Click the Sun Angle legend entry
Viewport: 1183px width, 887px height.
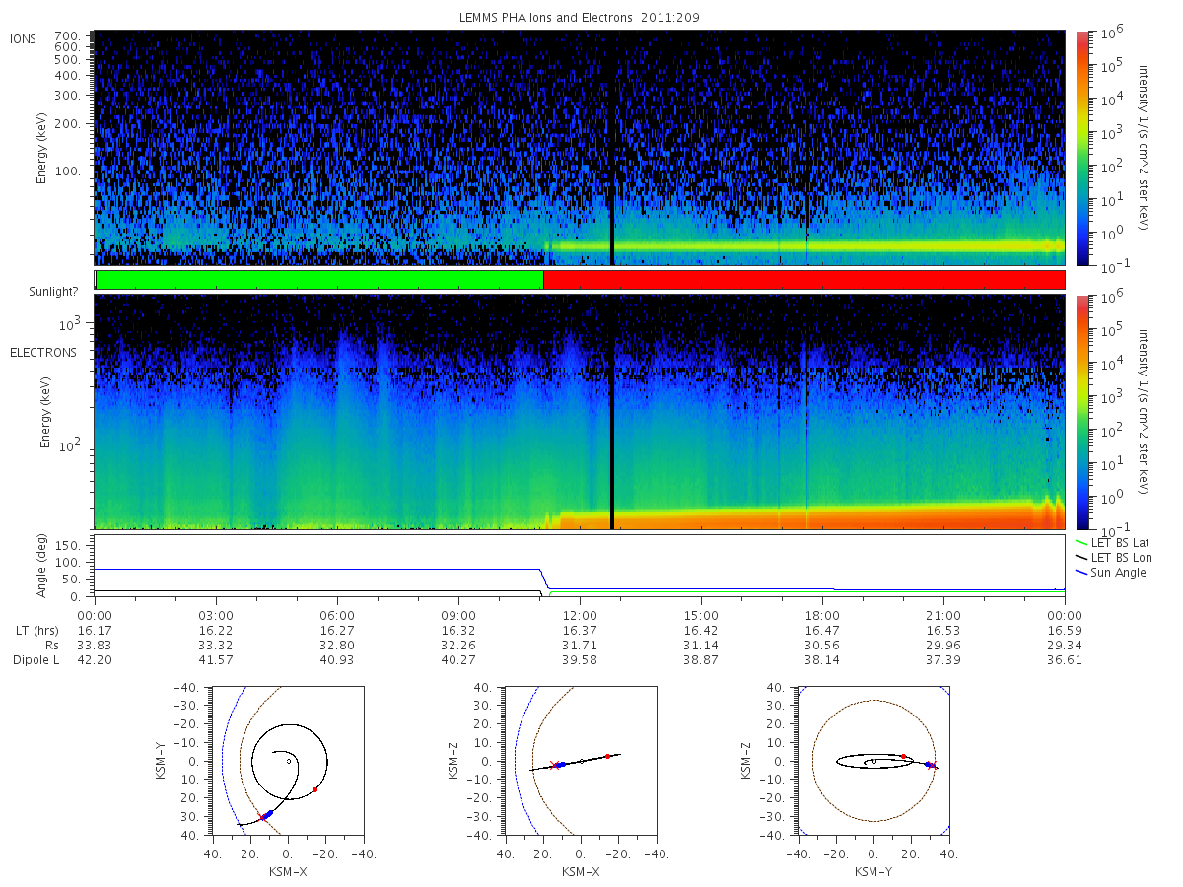coord(1109,573)
